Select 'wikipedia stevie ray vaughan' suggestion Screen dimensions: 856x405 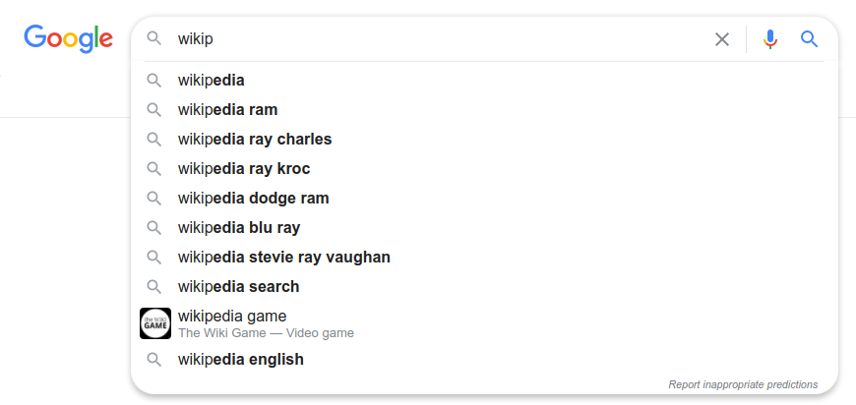point(485,258)
